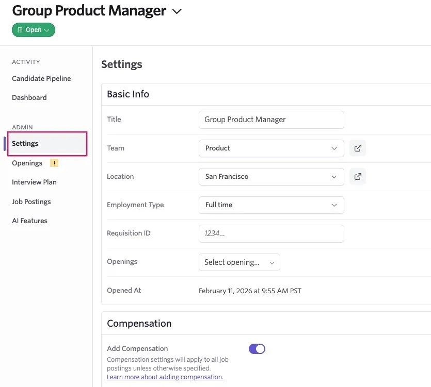
Task: Click the Employment Type field label
Action: [x=135, y=205]
